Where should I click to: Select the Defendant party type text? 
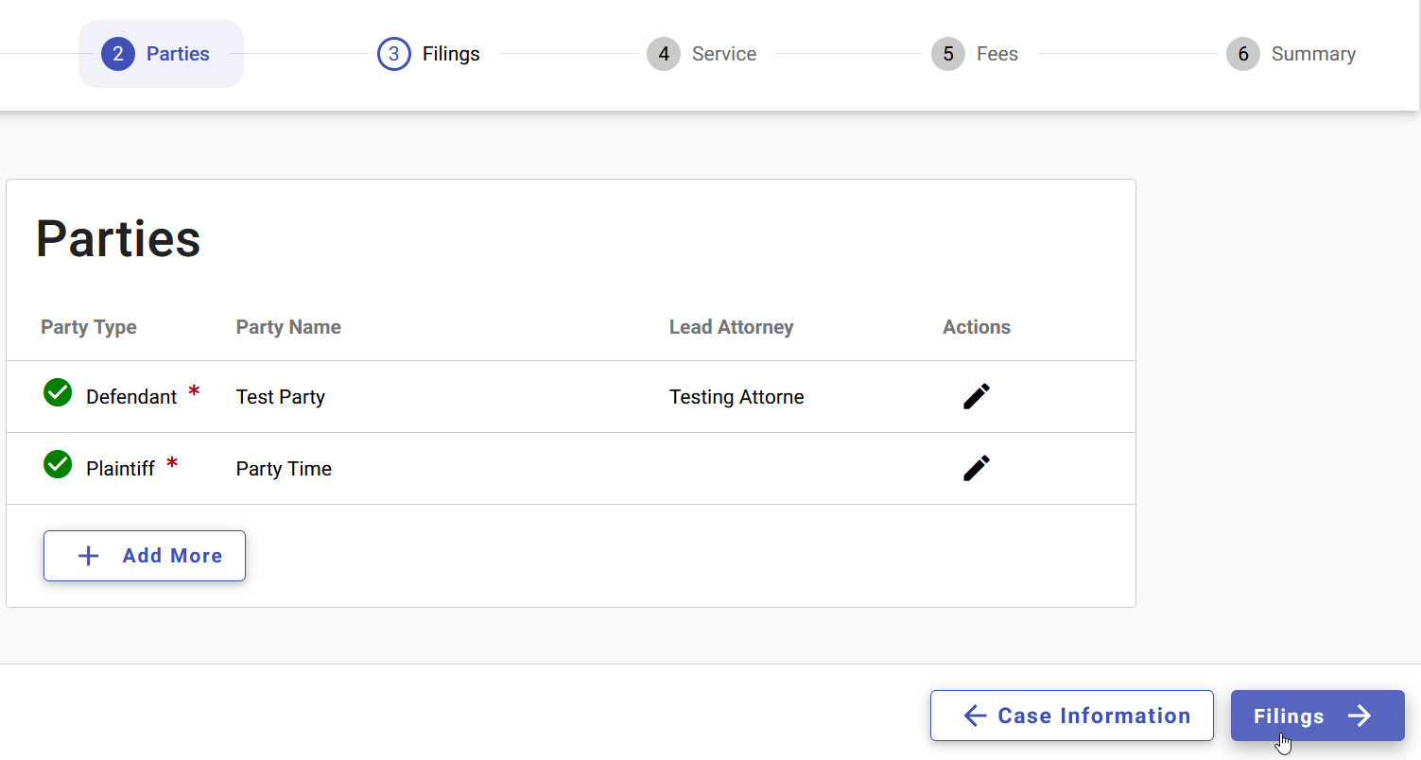tap(131, 397)
